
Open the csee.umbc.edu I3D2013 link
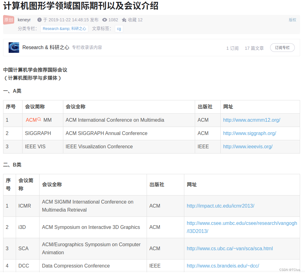pyautogui.click(x=242, y=227)
